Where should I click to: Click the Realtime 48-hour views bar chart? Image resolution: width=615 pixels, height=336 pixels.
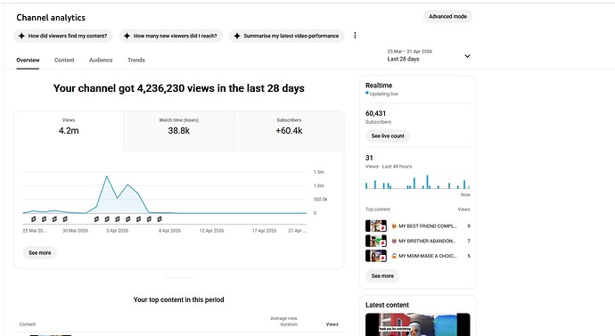pyautogui.click(x=418, y=183)
